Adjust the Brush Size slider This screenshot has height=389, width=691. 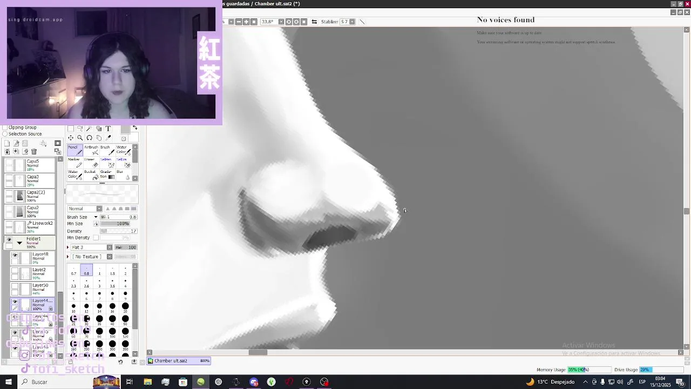[x=118, y=217]
